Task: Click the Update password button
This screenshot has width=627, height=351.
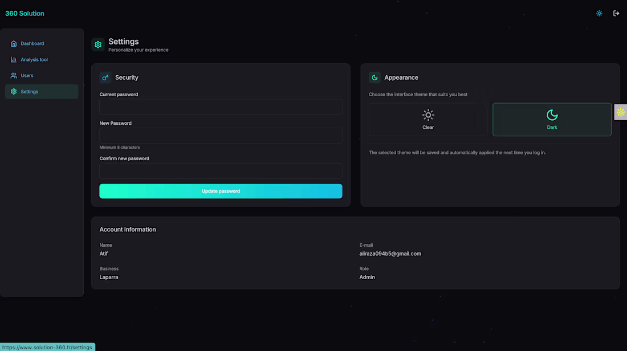Action: [x=221, y=191]
